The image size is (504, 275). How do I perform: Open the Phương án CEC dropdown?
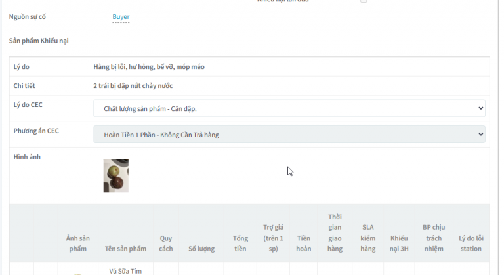[289, 135]
